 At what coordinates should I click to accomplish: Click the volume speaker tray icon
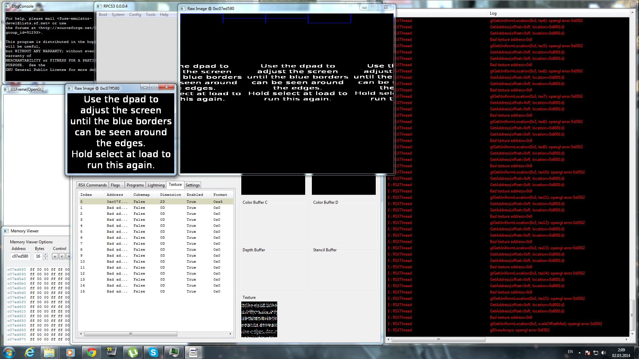[603, 353]
